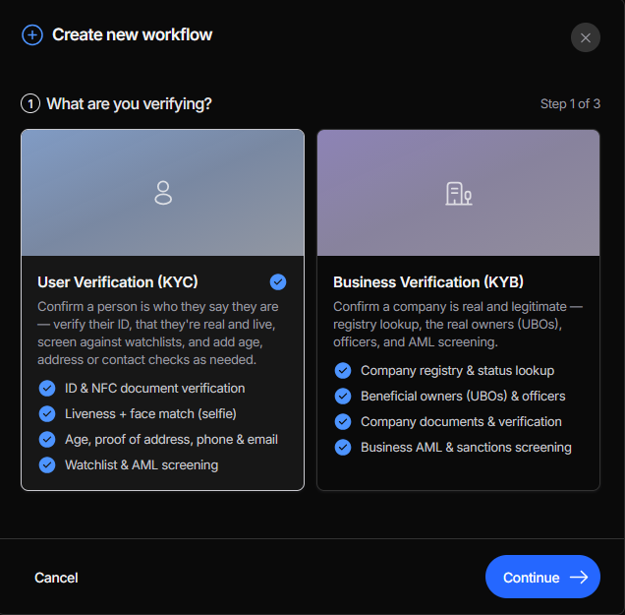Screen dimensions: 625x615
Task: Toggle the selected checkmark on User Verification (KYC)
Action: click(278, 282)
